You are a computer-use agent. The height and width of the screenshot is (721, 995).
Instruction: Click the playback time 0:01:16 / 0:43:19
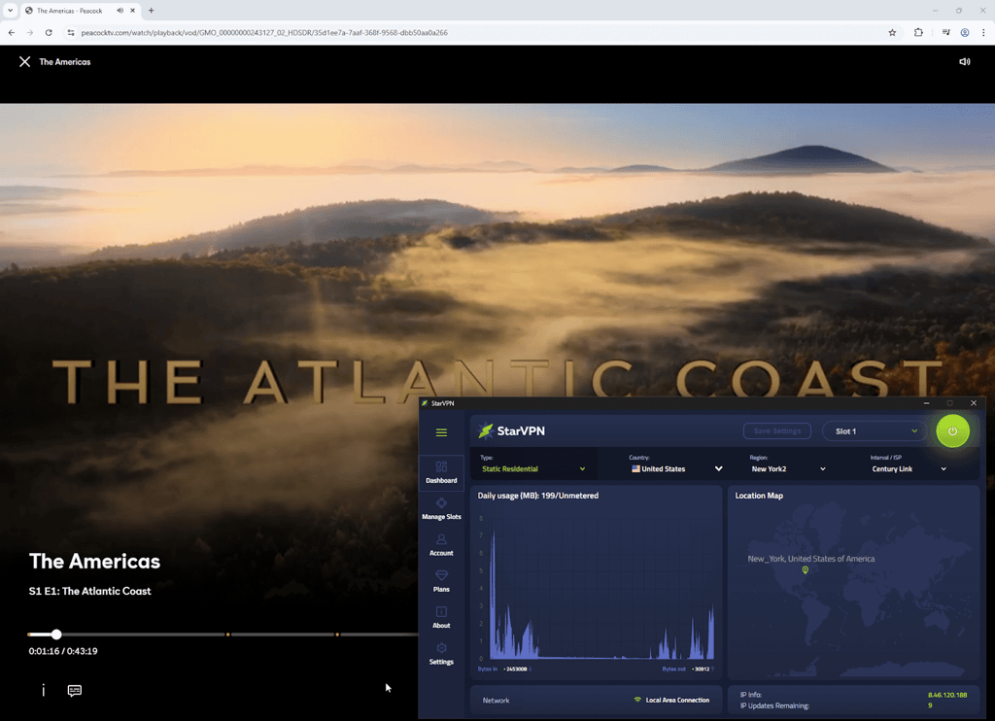pos(63,651)
